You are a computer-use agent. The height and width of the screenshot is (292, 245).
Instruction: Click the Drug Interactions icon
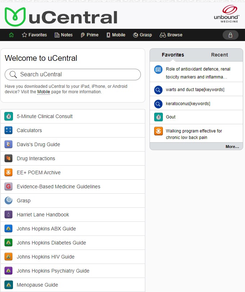[x=9, y=158]
